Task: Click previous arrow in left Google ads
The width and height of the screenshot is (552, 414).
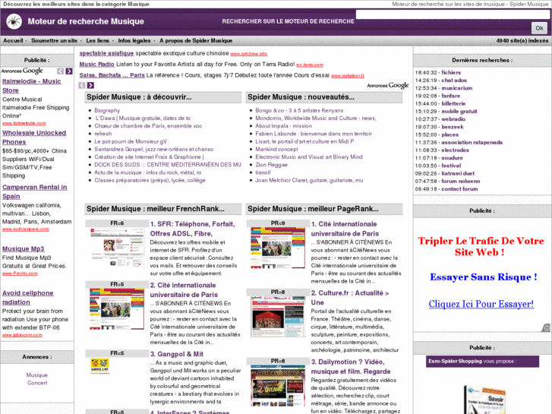Action: (x=61, y=71)
